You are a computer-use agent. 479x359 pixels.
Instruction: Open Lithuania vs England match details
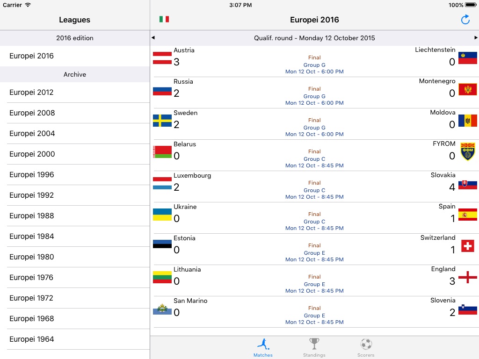click(x=314, y=280)
